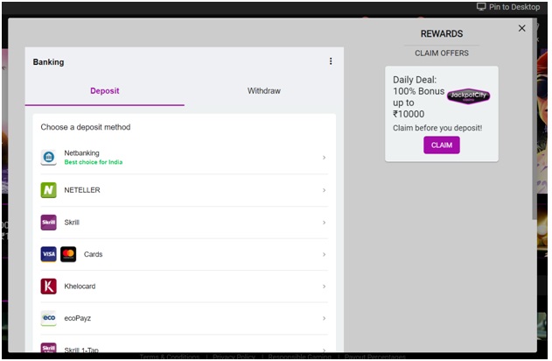
Task: Switch to the Withdraw tab
Action: 264,91
